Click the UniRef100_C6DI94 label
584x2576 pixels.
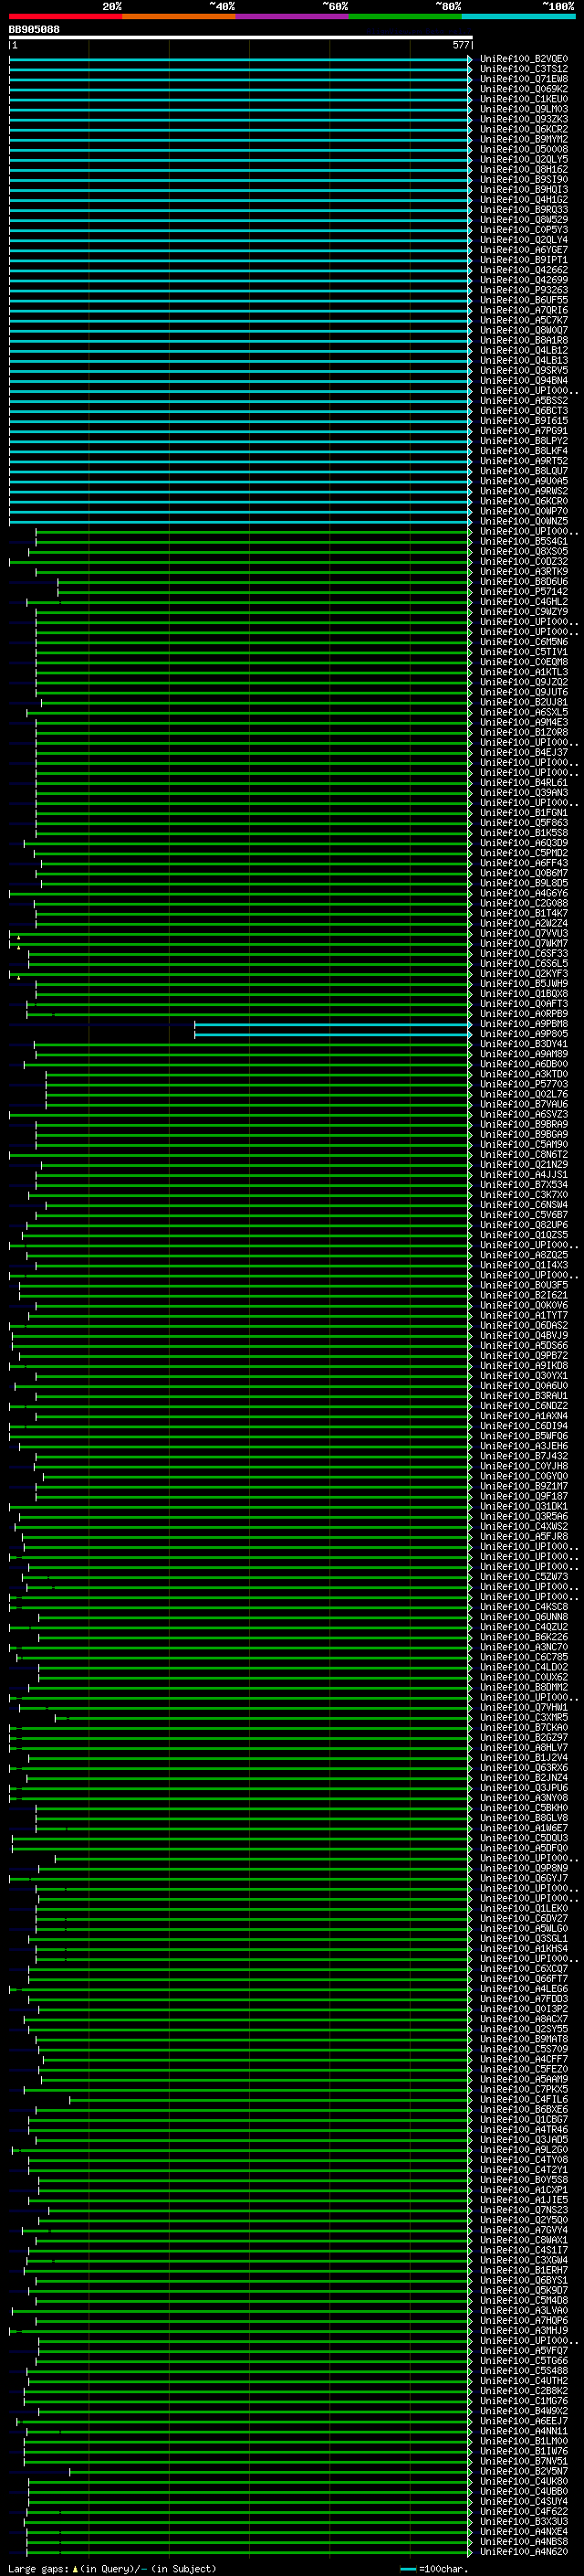pyautogui.click(x=524, y=1426)
